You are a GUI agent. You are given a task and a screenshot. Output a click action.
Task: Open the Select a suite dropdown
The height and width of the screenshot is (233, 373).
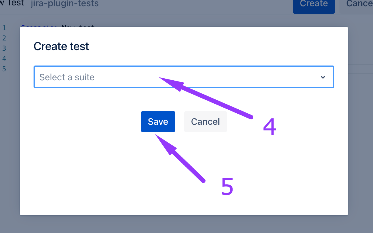[184, 77]
